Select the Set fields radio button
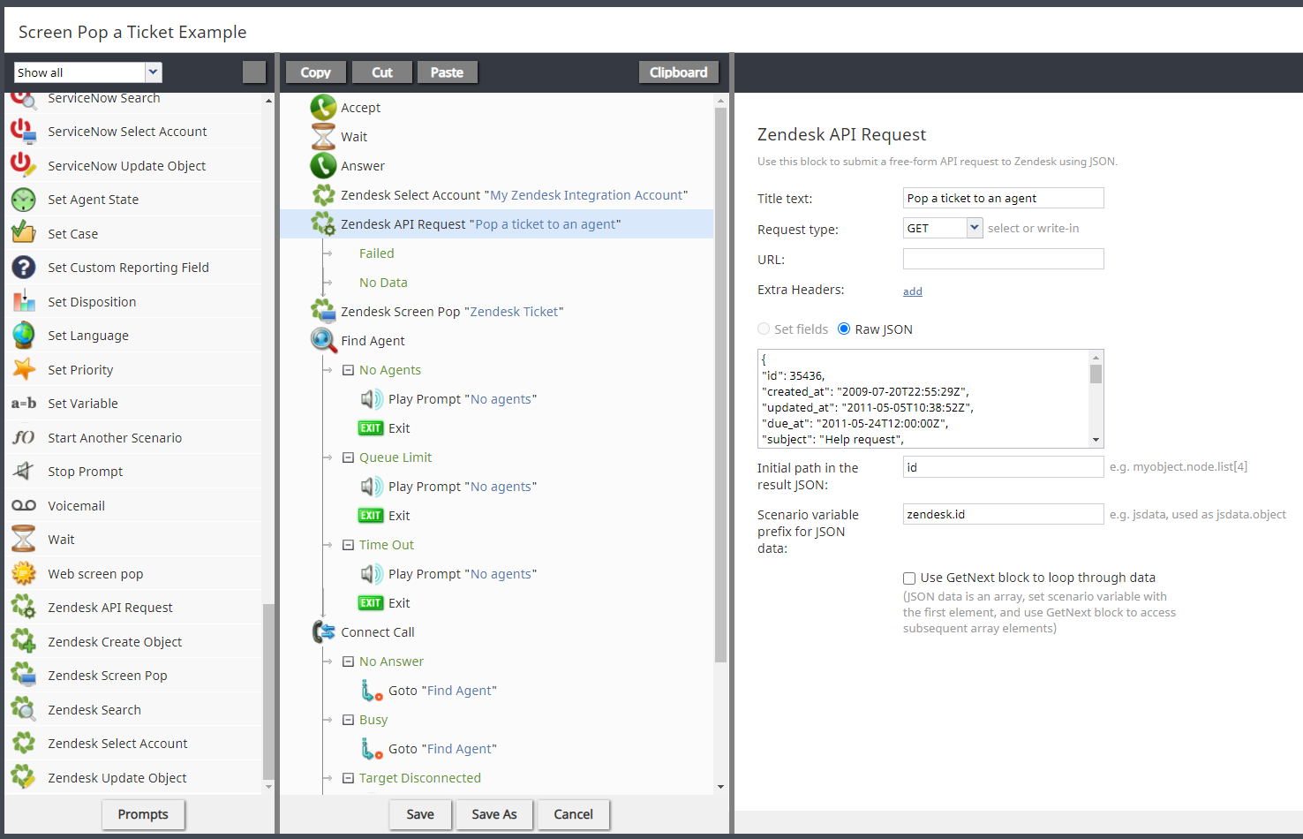Viewport: 1303px width, 839px height. coord(764,329)
